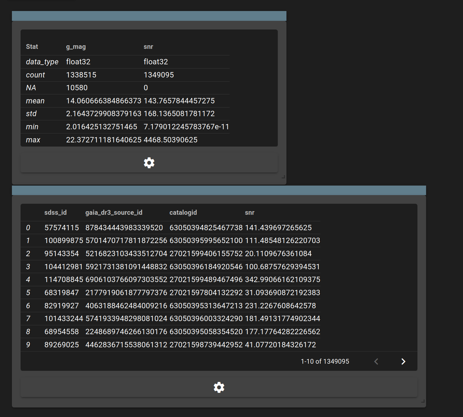Click sdss_id cell 89269025

tap(62, 345)
